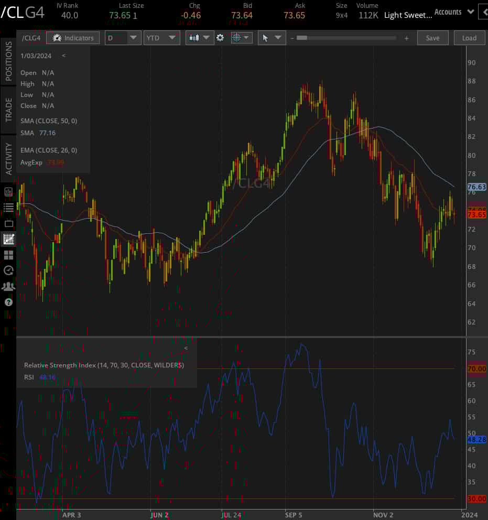This screenshot has width=488, height=520.
Task: Open the quotes watchlist icon in sidebar
Action: (x=8, y=208)
